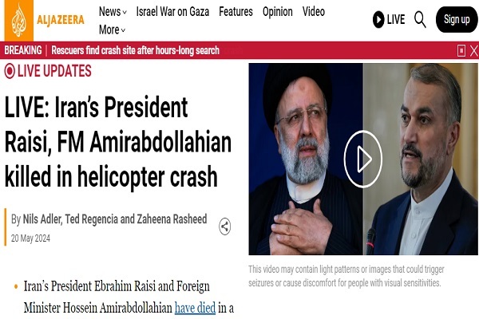Screen dimensions: 479x319
Task: Open the search magnifier icon
Action: (420, 19)
